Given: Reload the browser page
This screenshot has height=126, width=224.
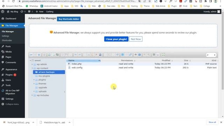Looking at the screenshot, I should tap(13, 1).
